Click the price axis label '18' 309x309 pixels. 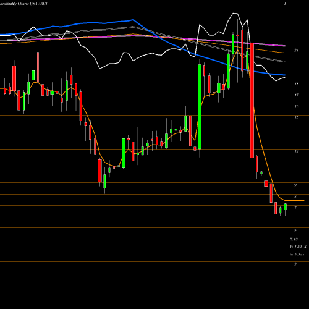point(296,84)
